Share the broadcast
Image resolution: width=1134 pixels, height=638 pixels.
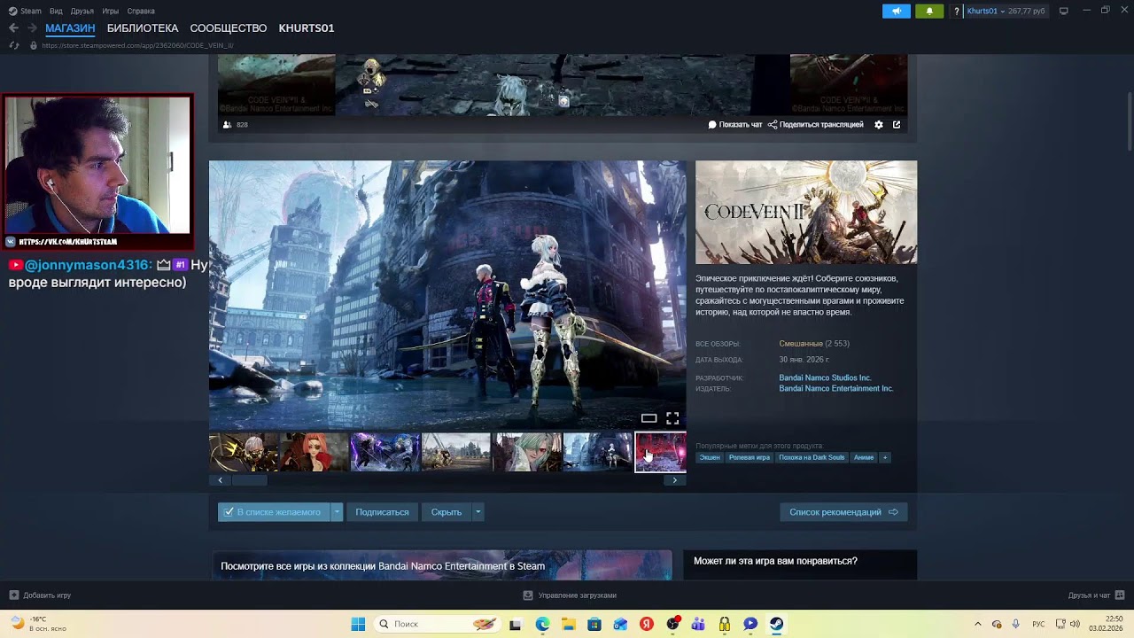[x=816, y=125]
